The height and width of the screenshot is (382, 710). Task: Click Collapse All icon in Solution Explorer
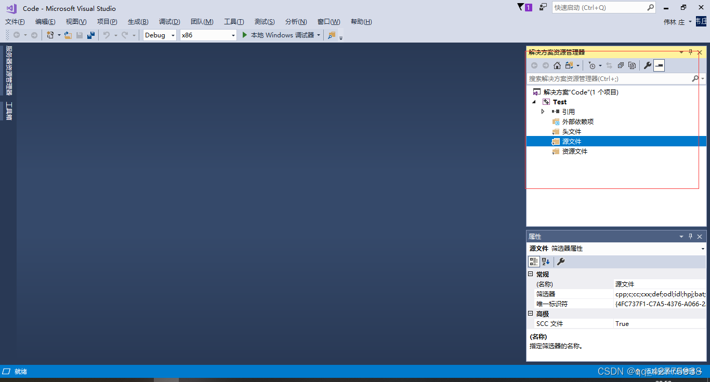pos(621,65)
